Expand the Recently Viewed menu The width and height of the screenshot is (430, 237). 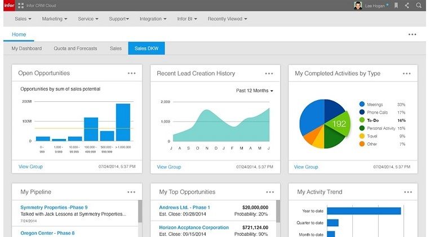(227, 19)
